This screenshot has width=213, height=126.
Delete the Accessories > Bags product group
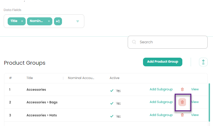coord(182,102)
